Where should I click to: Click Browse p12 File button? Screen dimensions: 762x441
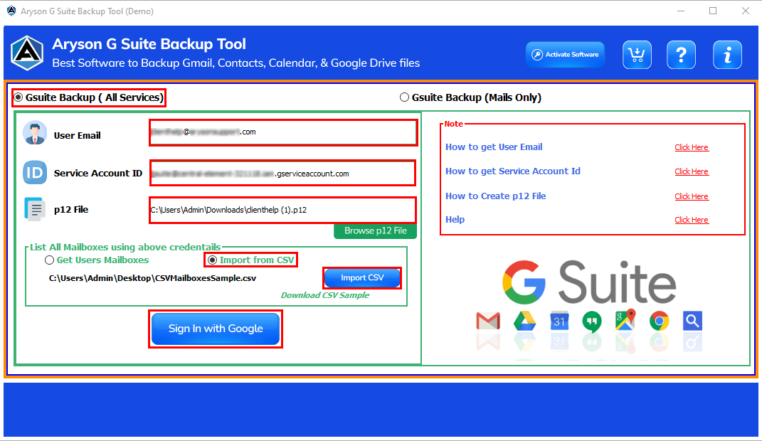pos(375,231)
